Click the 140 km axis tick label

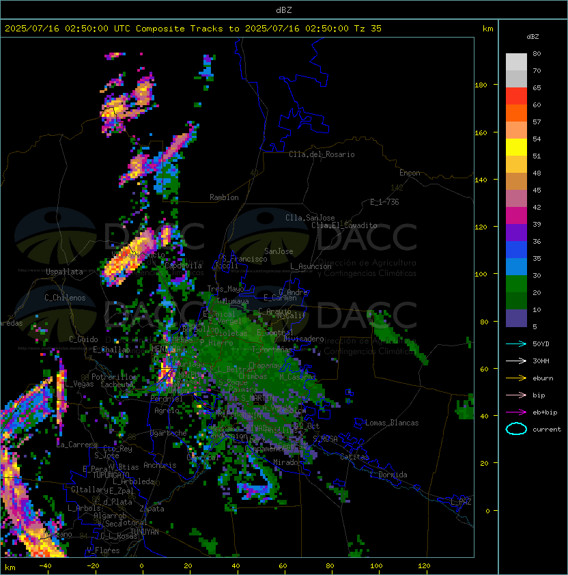click(481, 180)
